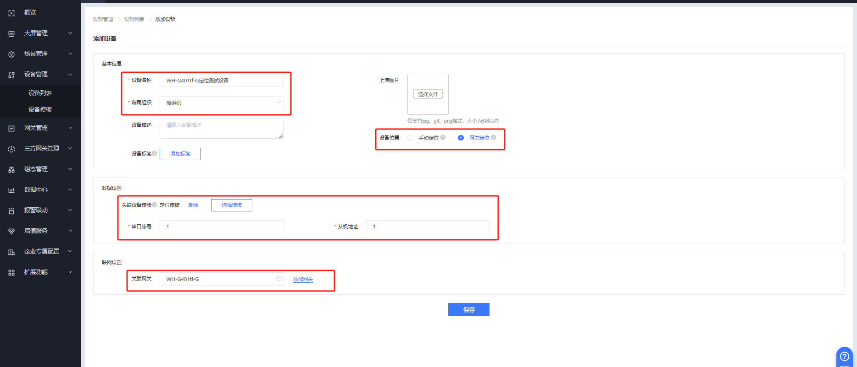Viewport: 857px width, 367px height.
Task: Click the 网关管理 gateway icon
Action: (x=11, y=129)
